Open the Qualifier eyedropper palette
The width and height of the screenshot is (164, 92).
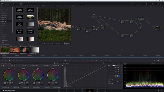(x=79, y=60)
